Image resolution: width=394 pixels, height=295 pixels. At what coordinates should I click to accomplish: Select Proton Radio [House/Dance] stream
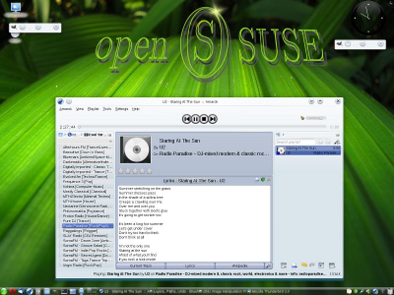85,216
